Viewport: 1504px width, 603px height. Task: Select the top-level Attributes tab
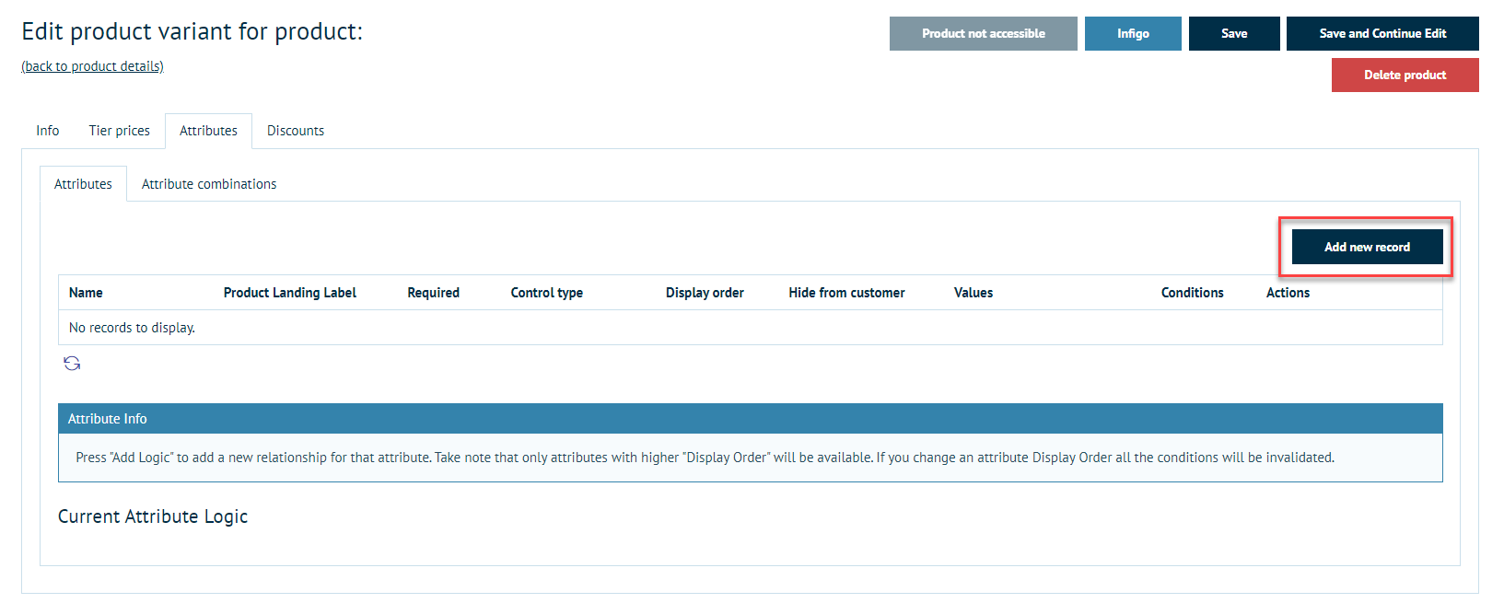[x=208, y=131]
